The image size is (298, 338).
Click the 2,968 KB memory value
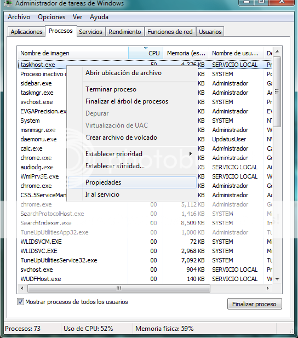tap(193, 251)
